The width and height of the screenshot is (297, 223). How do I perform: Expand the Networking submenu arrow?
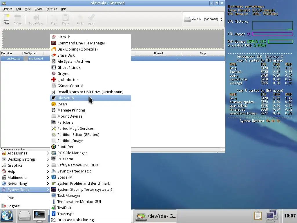(x=48, y=184)
